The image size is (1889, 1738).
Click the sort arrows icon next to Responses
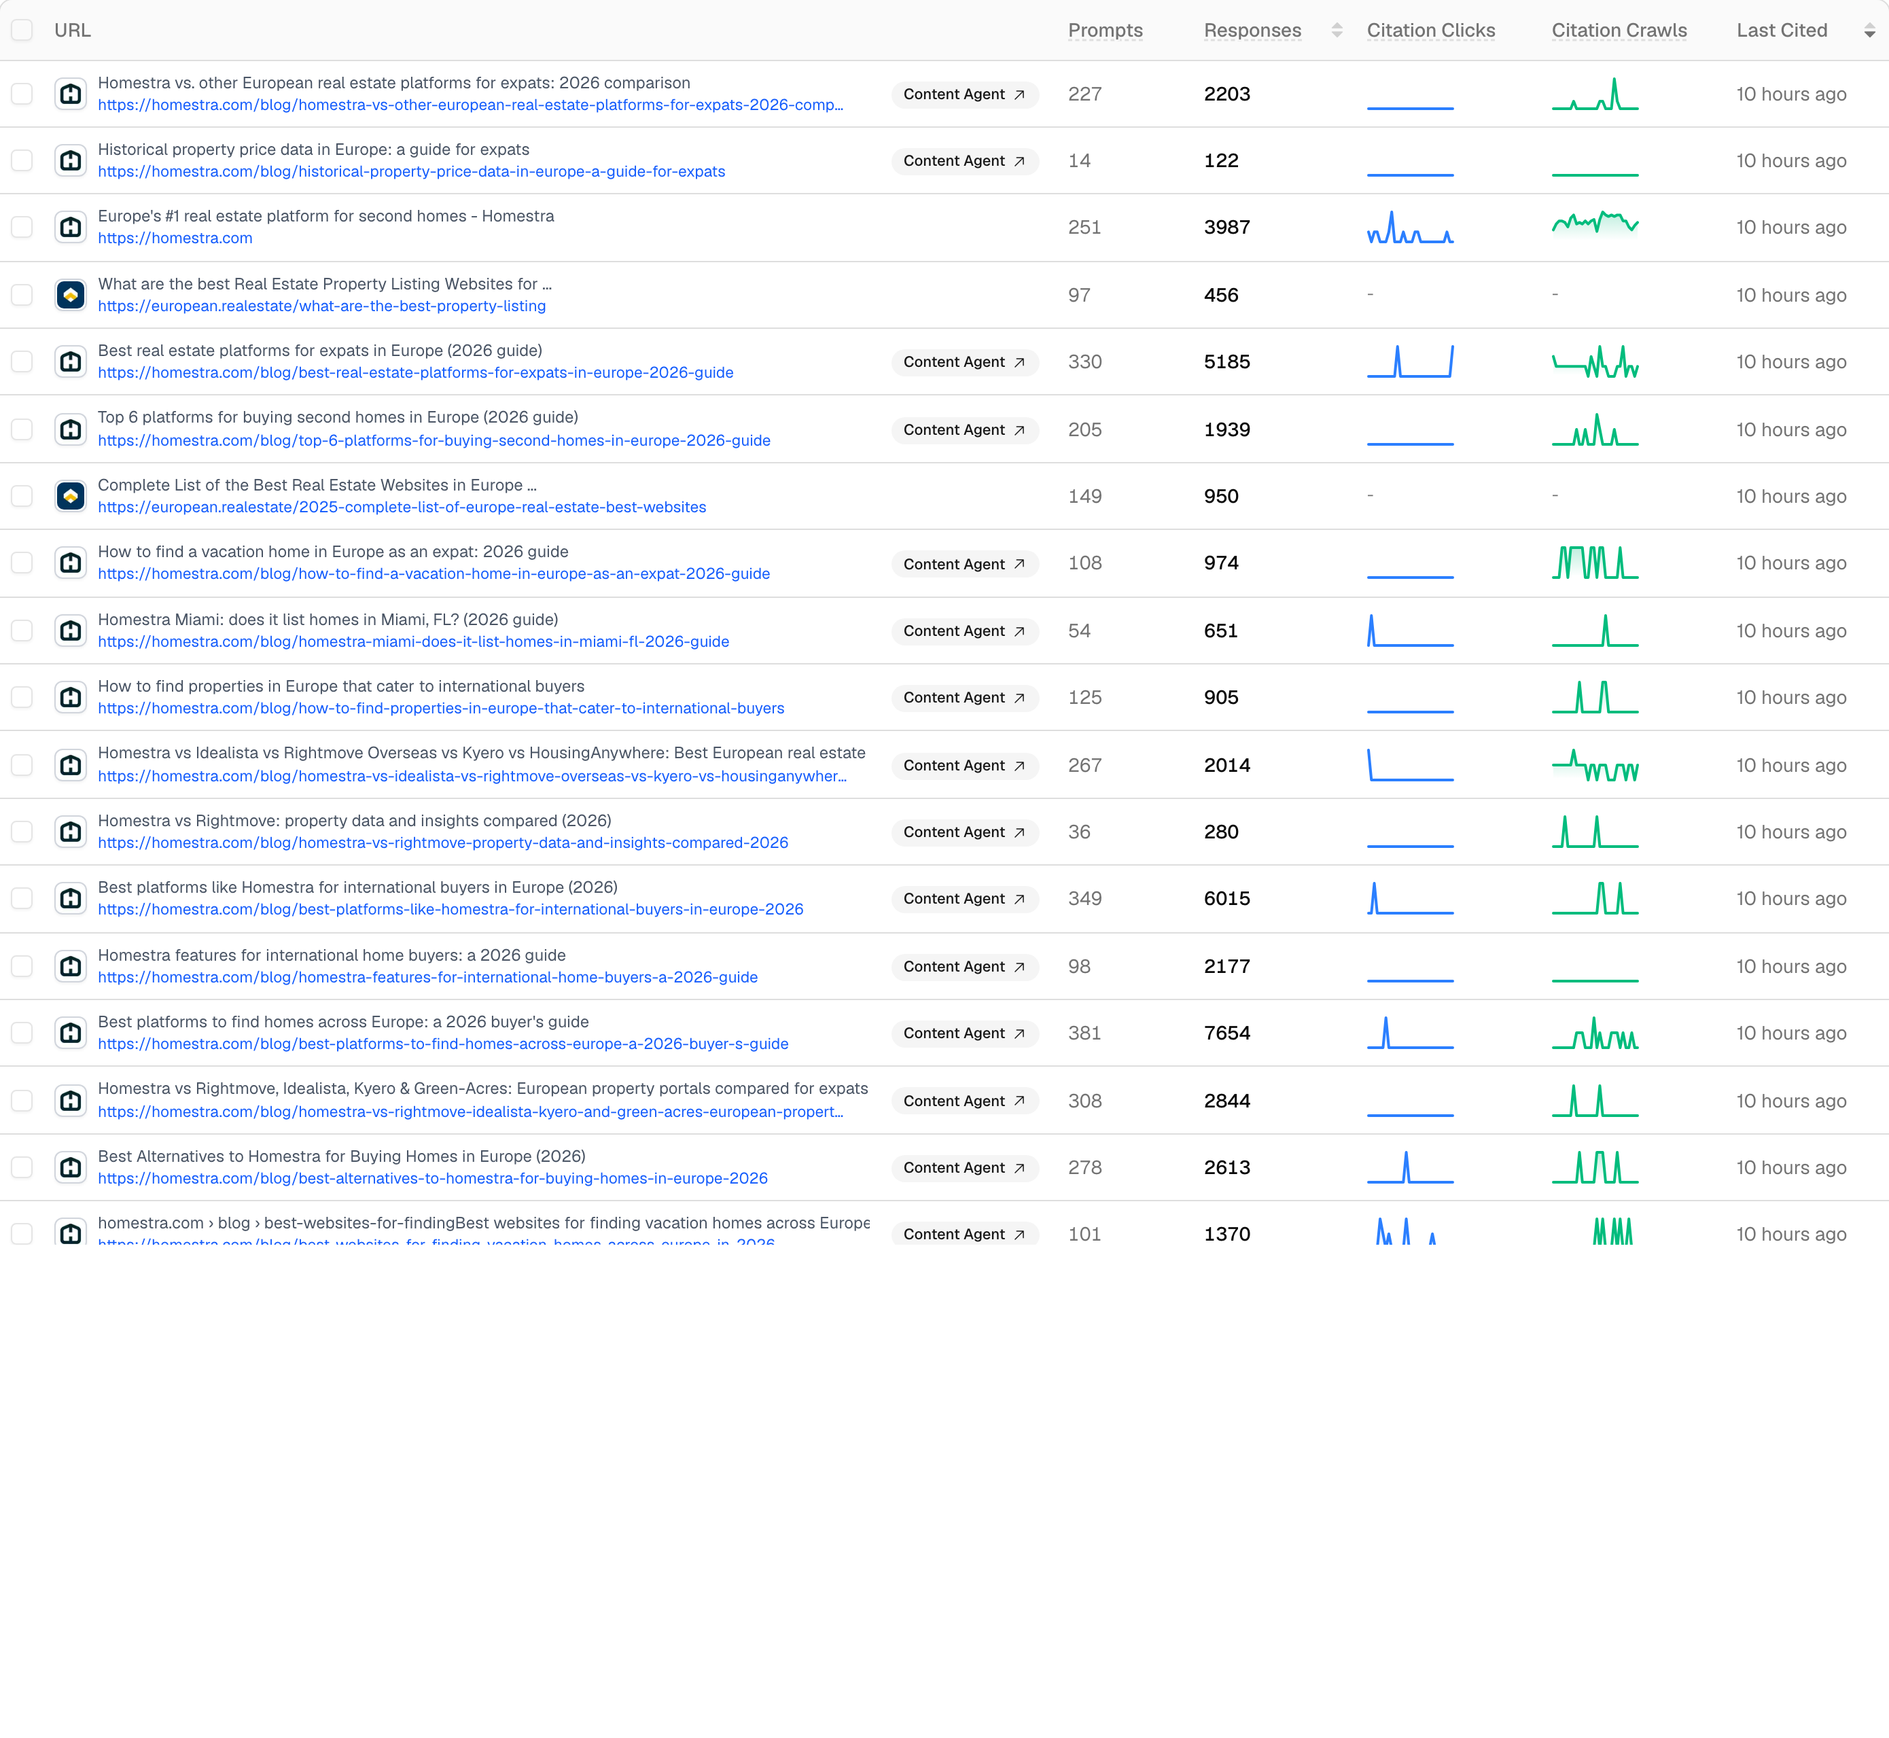pos(1337,31)
